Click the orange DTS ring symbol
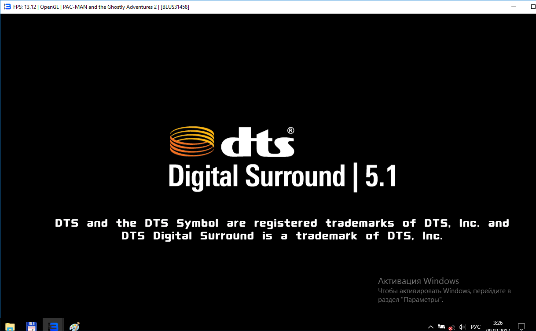 192,141
